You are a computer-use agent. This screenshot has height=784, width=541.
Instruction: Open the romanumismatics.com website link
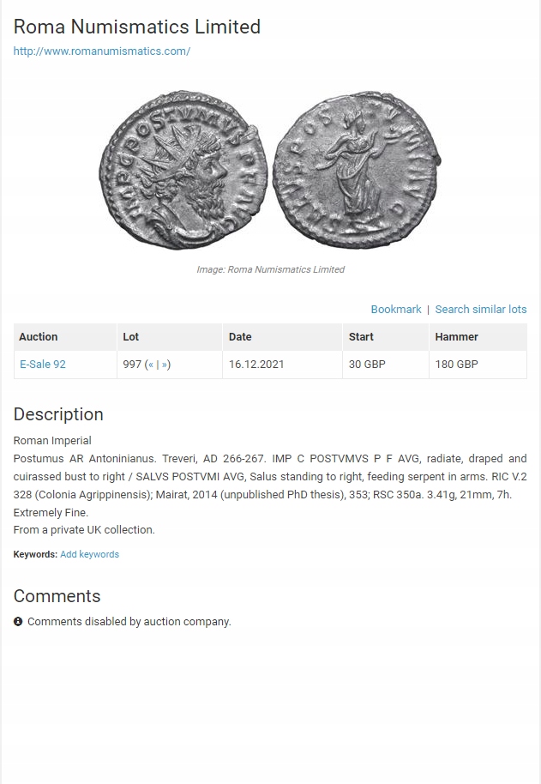click(x=101, y=51)
